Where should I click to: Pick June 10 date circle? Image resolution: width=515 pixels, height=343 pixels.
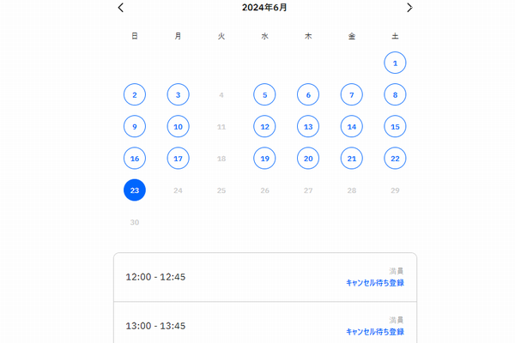pyautogui.click(x=178, y=127)
